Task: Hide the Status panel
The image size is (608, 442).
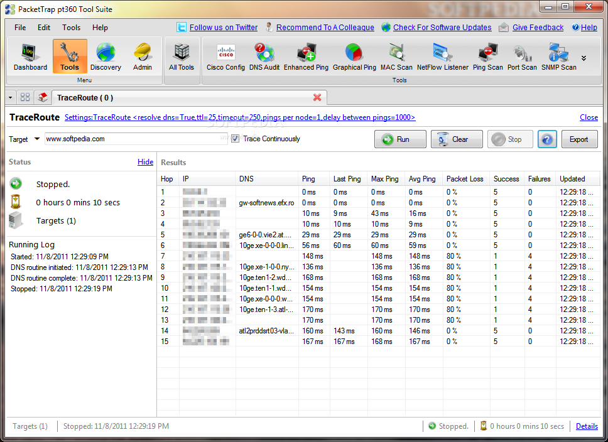Action: (146, 162)
